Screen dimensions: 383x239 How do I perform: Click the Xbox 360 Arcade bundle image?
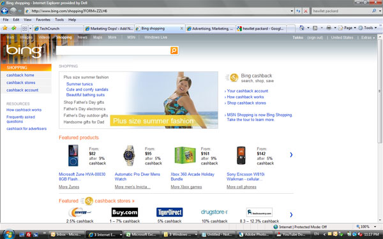pos(185,155)
